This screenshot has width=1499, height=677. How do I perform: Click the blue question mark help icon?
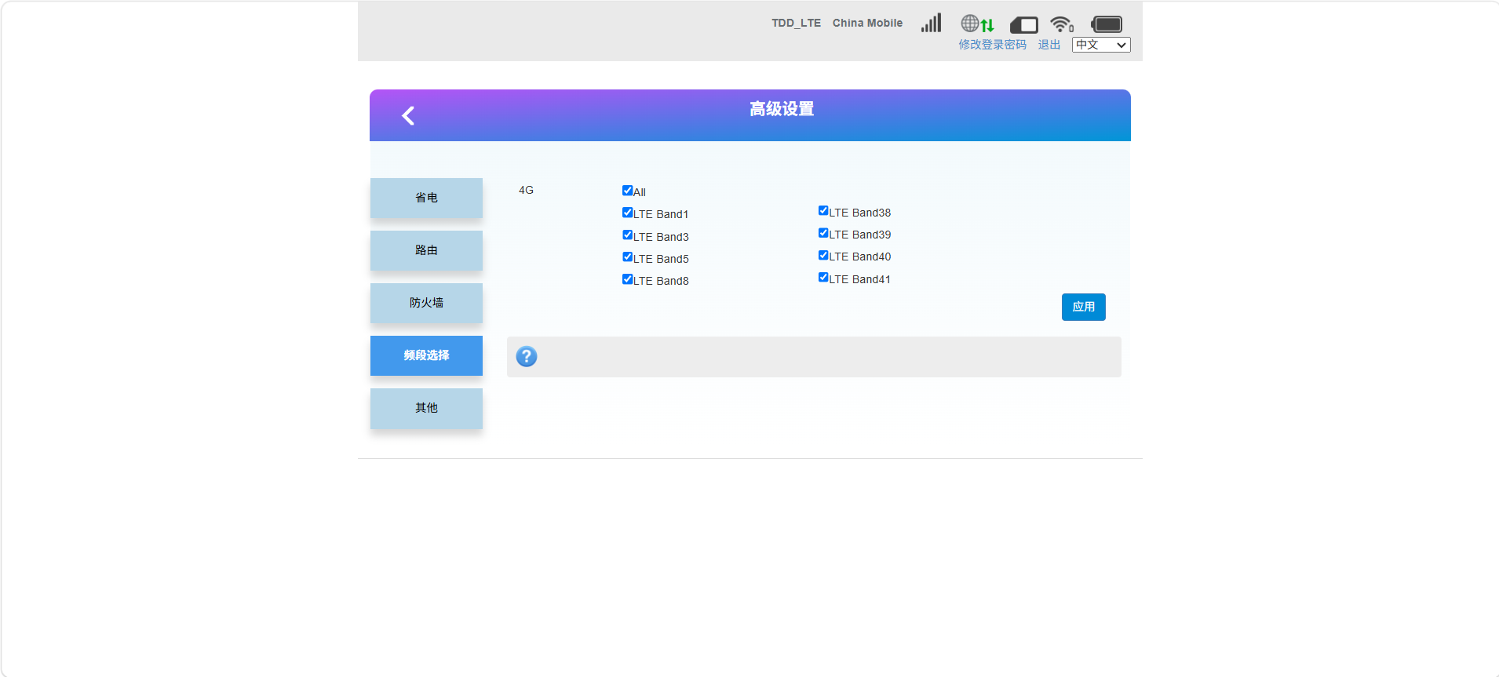[x=527, y=357]
